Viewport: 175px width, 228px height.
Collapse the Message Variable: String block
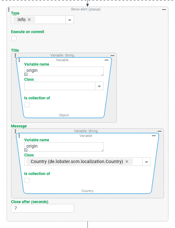[160, 131]
